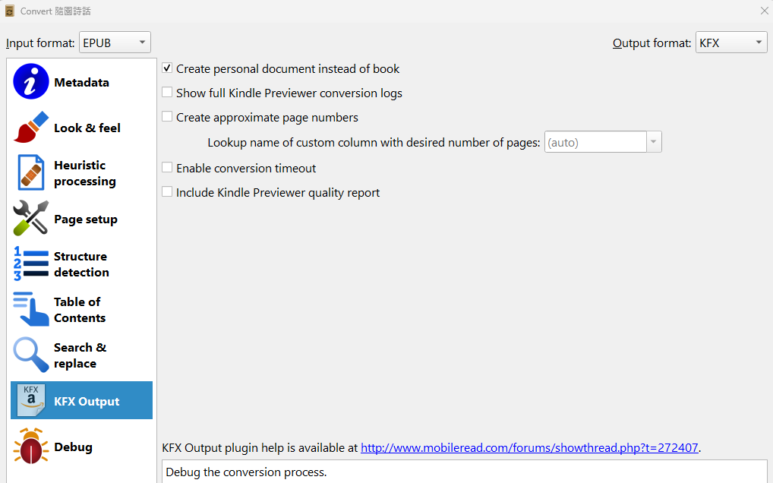773x483 pixels.
Task: Check Enable conversion timeout
Action: pyautogui.click(x=167, y=167)
